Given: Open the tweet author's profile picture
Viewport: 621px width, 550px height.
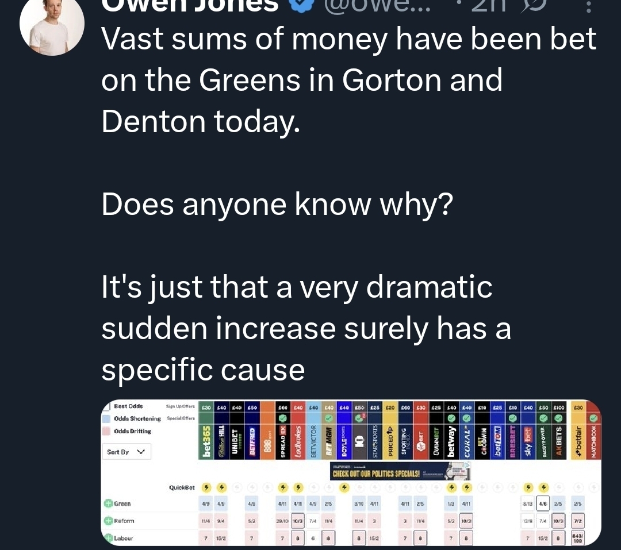Looking at the screenshot, I should 52,24.
